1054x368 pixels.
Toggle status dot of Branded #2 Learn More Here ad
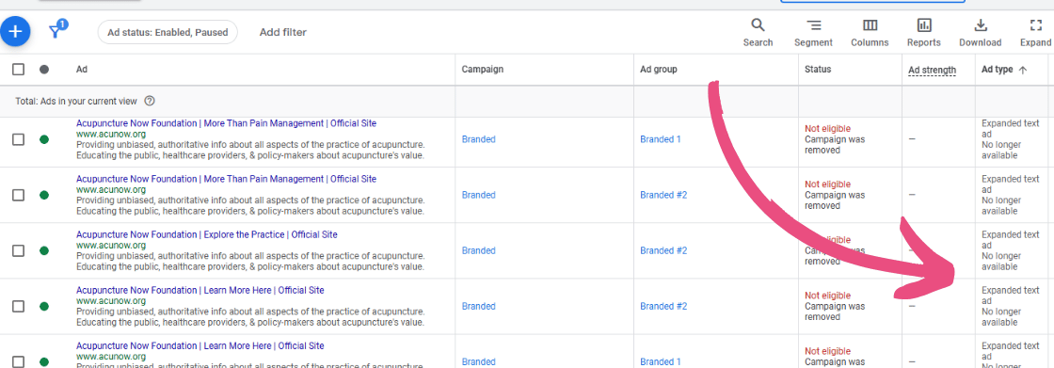(44, 306)
